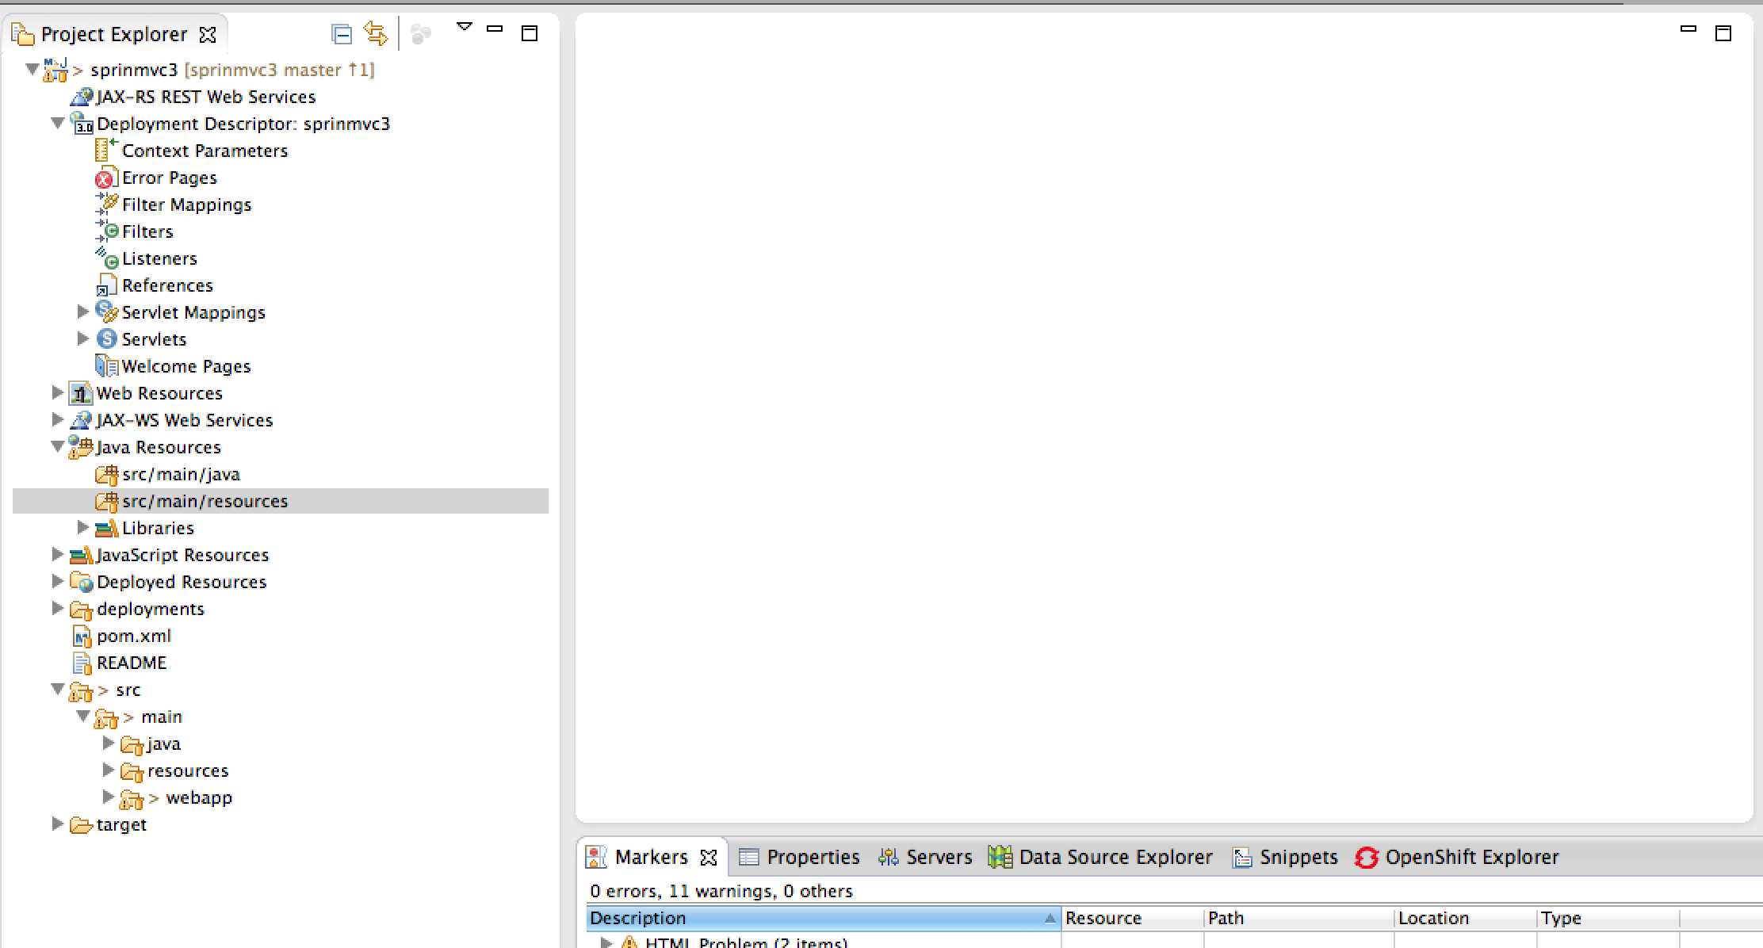Click the Markers tab
Viewport: 1763px width, 948px height.
point(652,857)
